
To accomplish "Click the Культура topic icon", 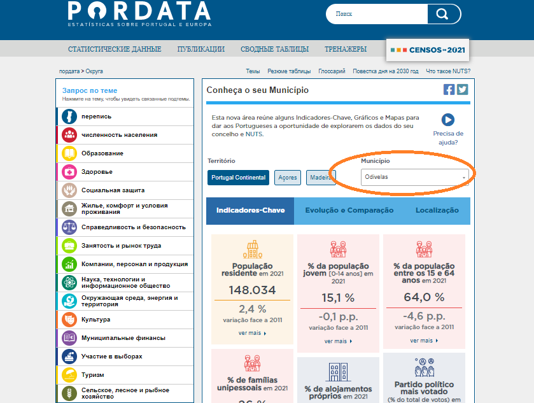I will point(69,320).
